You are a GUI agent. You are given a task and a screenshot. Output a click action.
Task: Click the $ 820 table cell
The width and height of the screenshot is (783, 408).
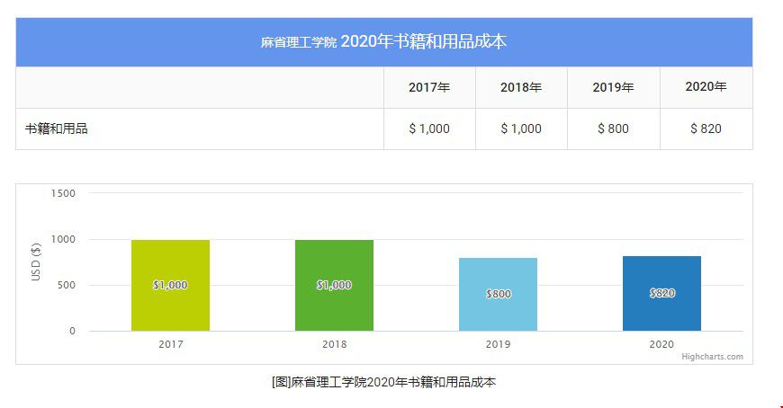pos(706,129)
